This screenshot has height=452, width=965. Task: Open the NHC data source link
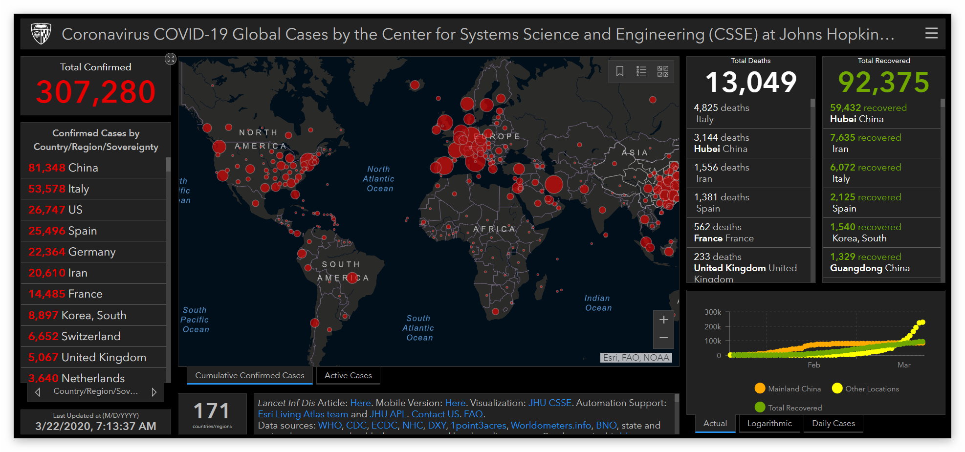tap(413, 425)
